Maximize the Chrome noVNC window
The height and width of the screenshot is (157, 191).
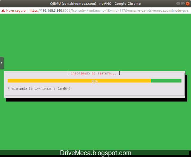click(x=183, y=4)
